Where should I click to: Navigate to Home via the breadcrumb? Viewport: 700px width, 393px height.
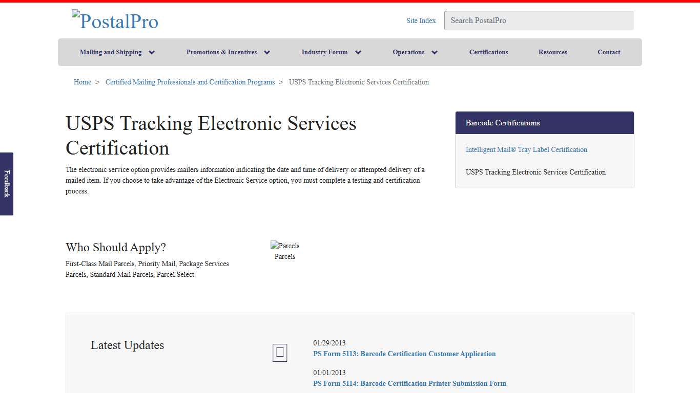(x=82, y=82)
